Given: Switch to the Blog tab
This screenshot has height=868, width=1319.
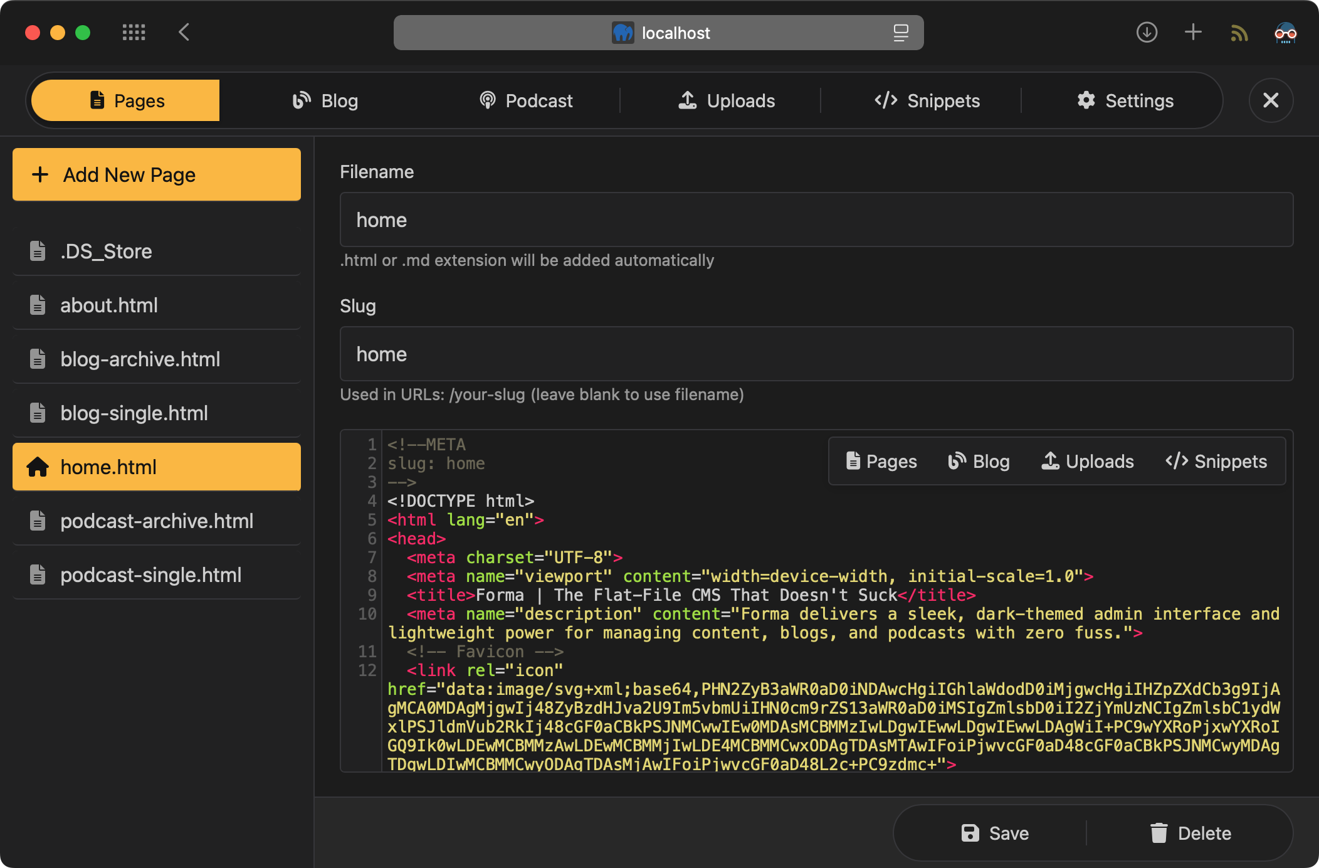Looking at the screenshot, I should [325, 100].
